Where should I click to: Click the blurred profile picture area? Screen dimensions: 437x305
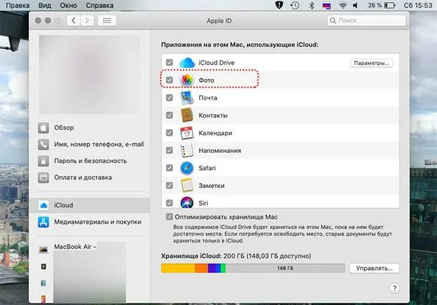(89, 75)
